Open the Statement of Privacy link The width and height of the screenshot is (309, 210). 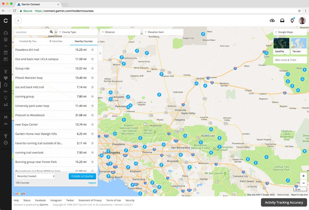click(90, 200)
